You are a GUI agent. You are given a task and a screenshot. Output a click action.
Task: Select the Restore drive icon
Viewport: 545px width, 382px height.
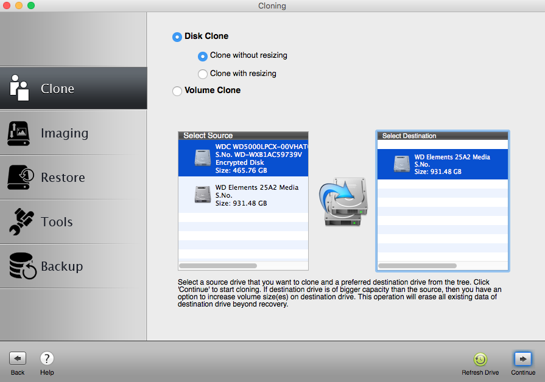tap(19, 178)
